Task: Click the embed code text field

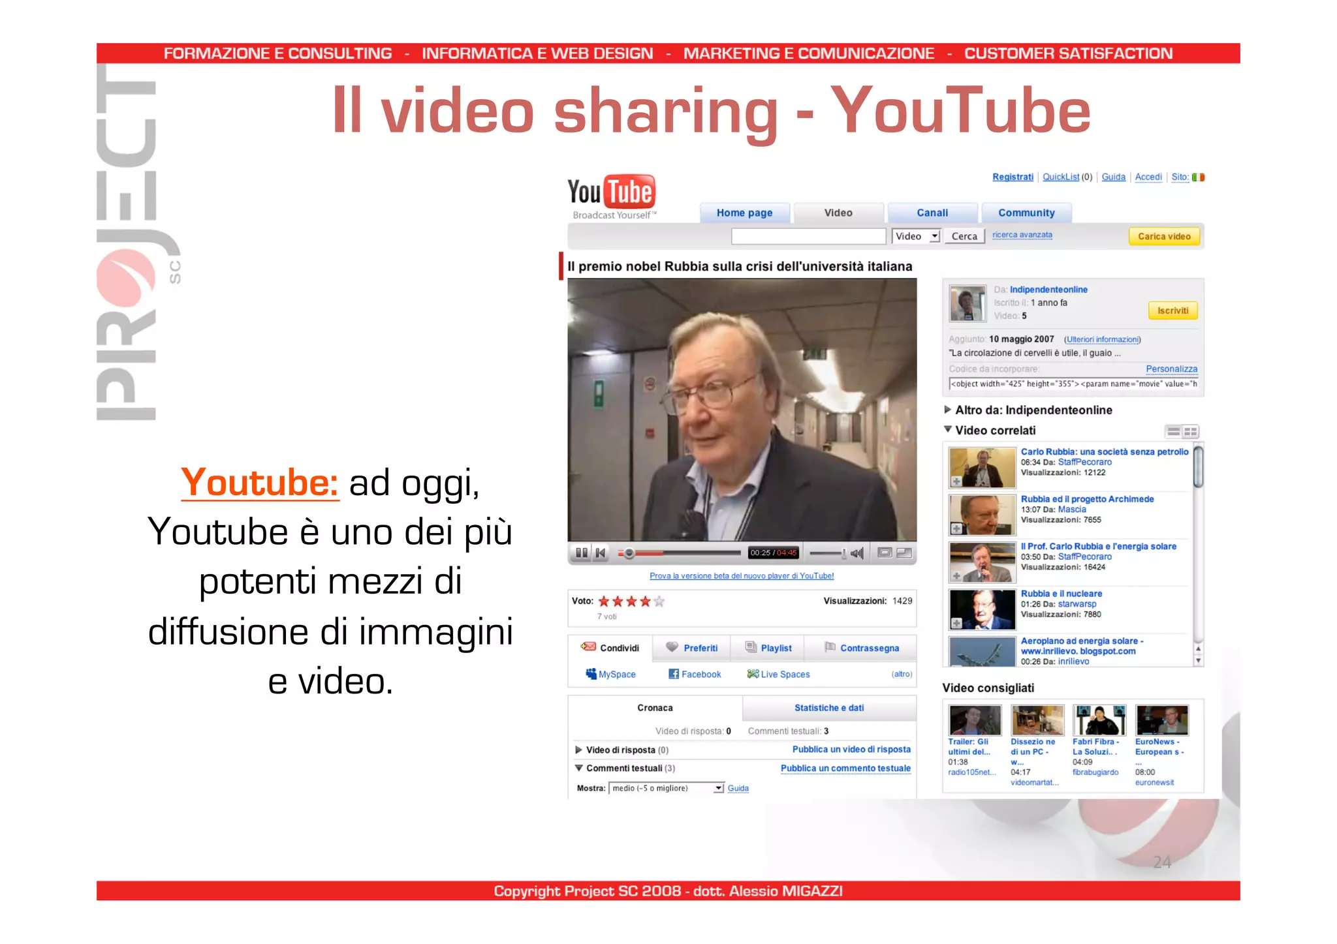Action: (1073, 384)
